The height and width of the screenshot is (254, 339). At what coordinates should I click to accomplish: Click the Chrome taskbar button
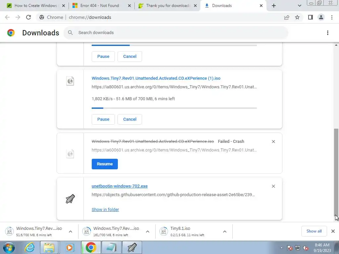(x=91, y=247)
